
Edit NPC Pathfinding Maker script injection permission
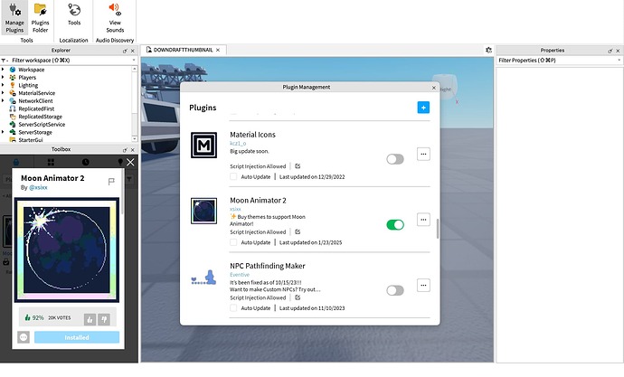tap(298, 297)
